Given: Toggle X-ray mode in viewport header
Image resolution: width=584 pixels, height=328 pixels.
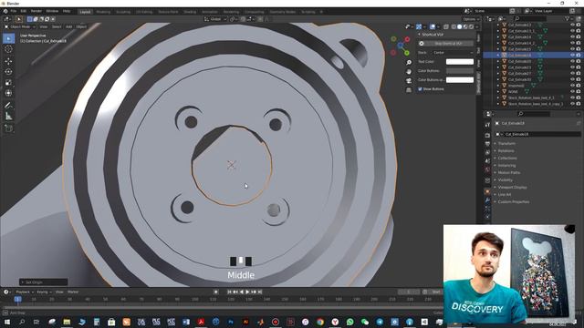Looking at the screenshot, I should (446, 26).
